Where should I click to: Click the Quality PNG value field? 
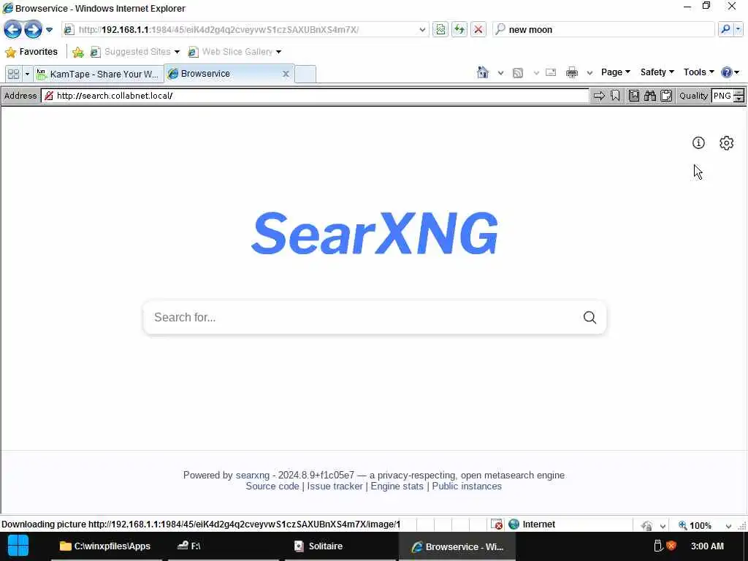pos(722,96)
